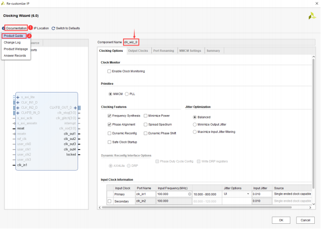321x230 pixels.
Task: Enable Spread Spectrum checkbox
Action: [x=146, y=125]
